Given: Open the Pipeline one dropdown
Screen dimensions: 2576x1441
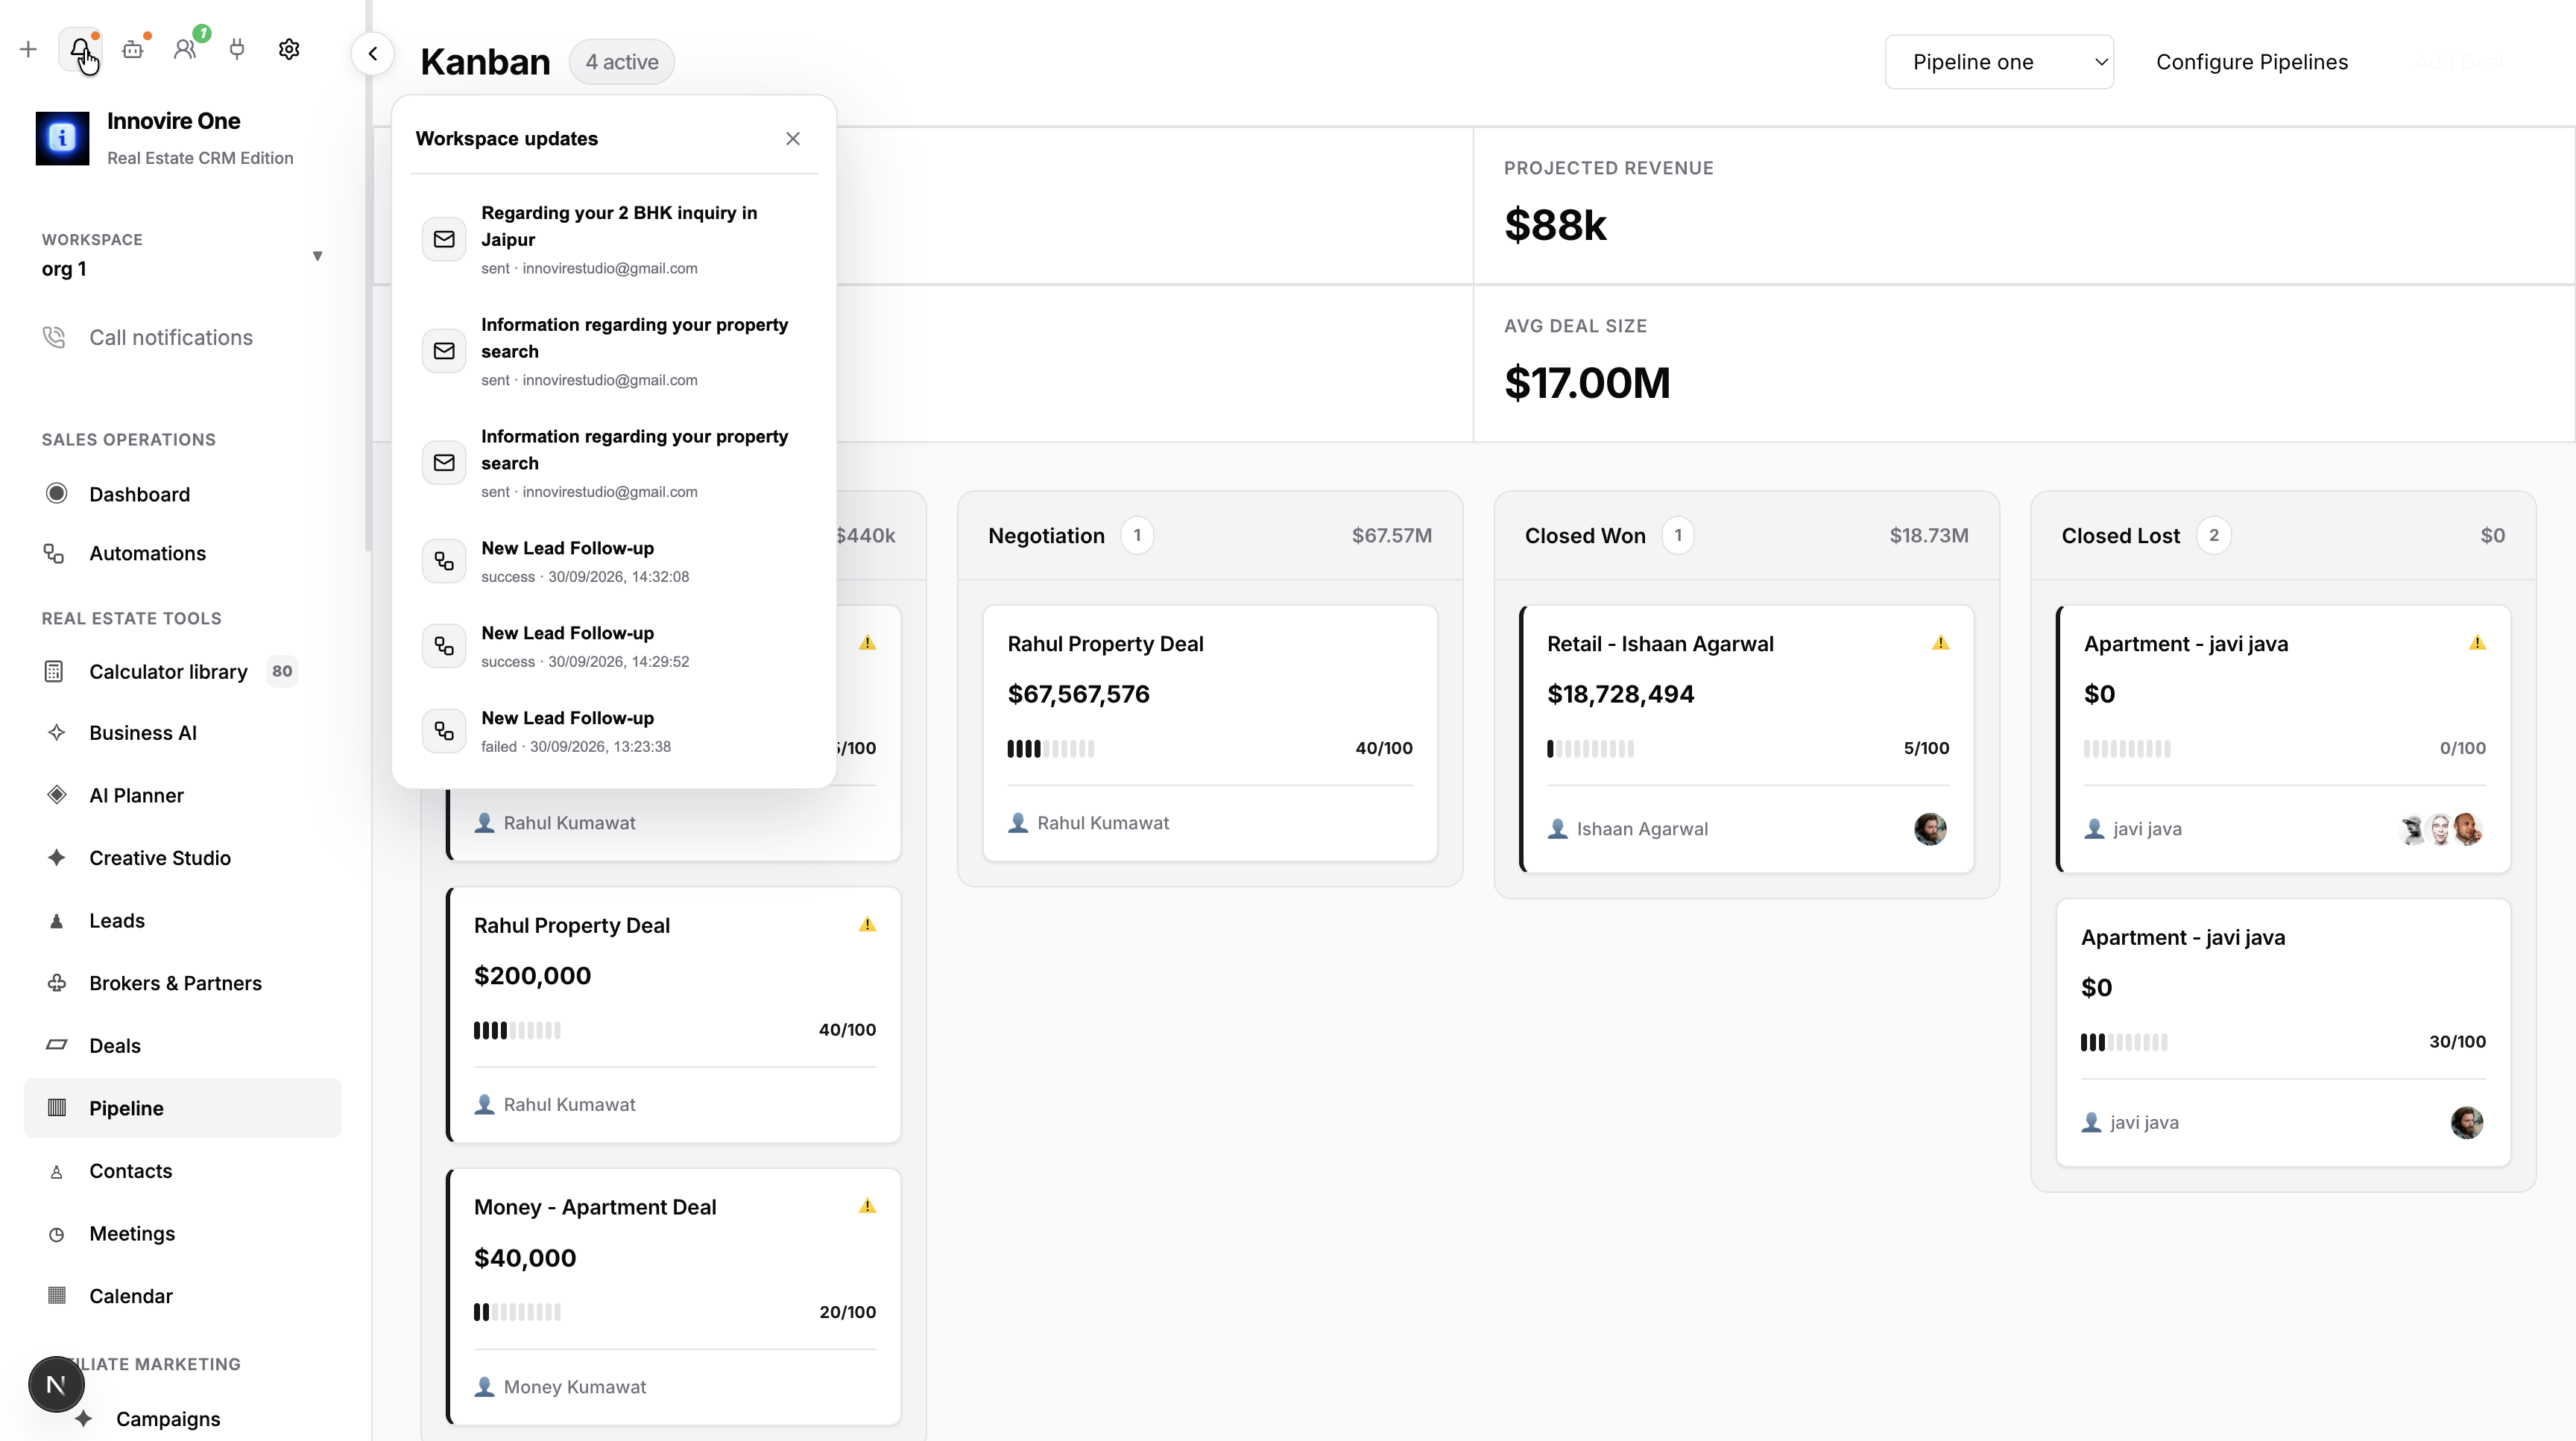Looking at the screenshot, I should (x=1999, y=62).
